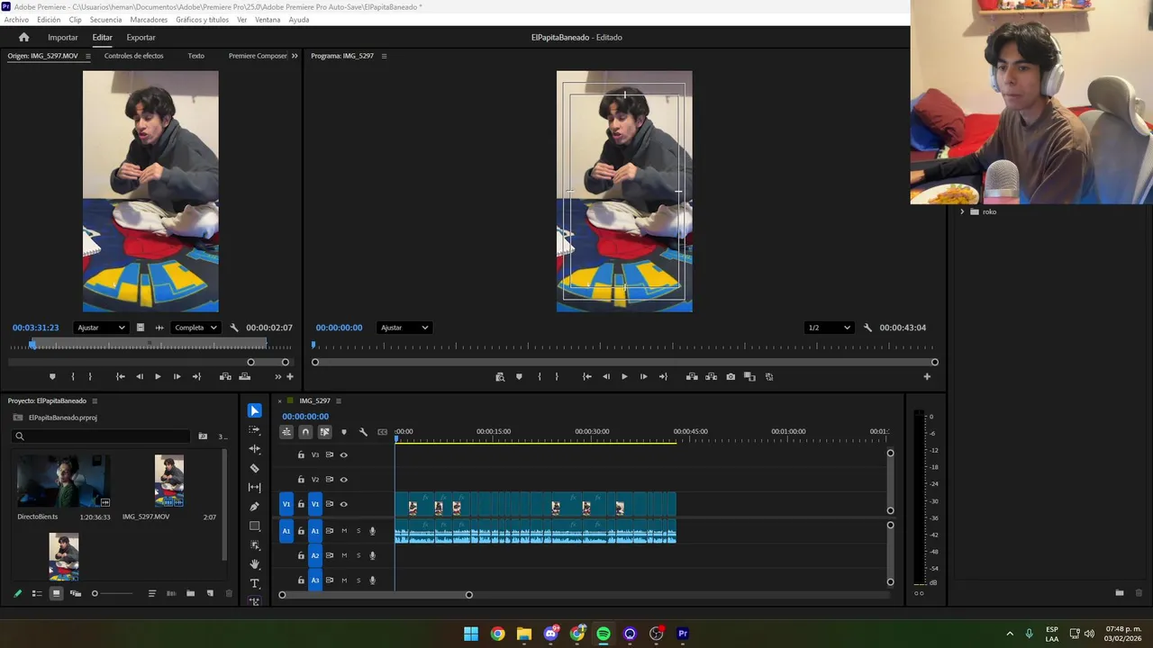This screenshot has width=1153, height=648.
Task: Add a marker in the timeline
Action: [343, 432]
